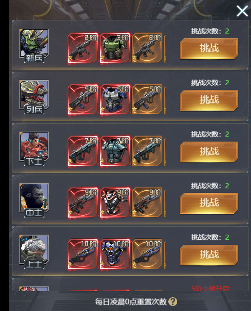Select the 上士 armored creature portrait
Screen dimensions: 251x311
(34, 252)
